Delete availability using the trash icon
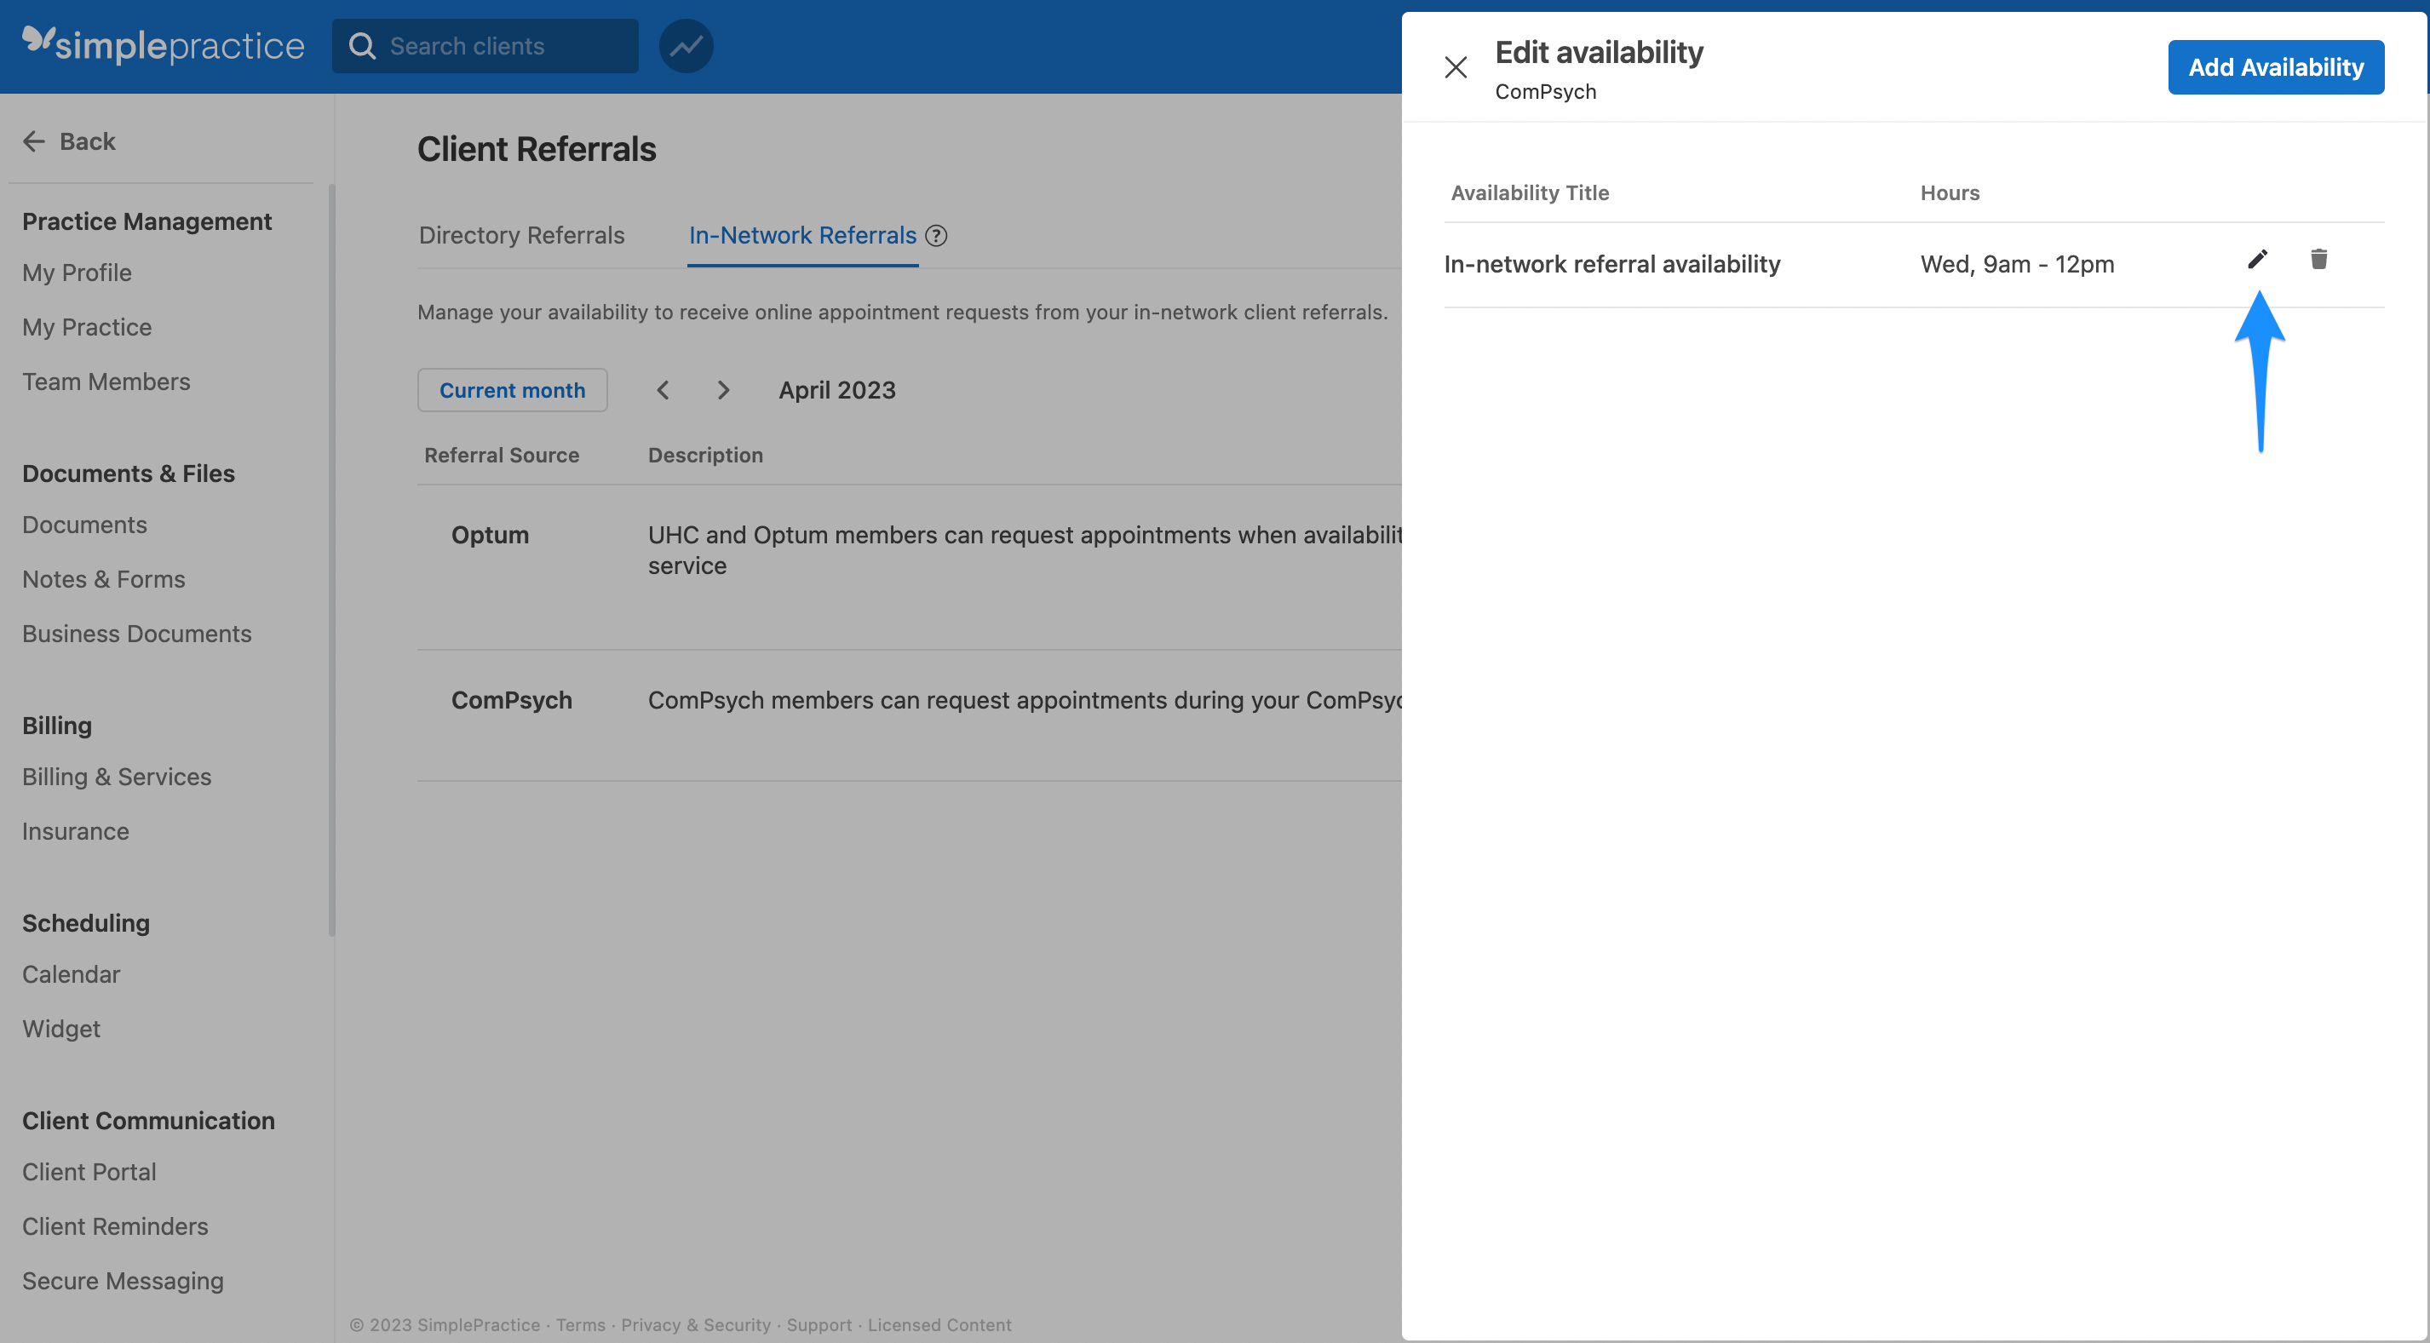Viewport: 2430px width, 1343px height. point(2318,258)
